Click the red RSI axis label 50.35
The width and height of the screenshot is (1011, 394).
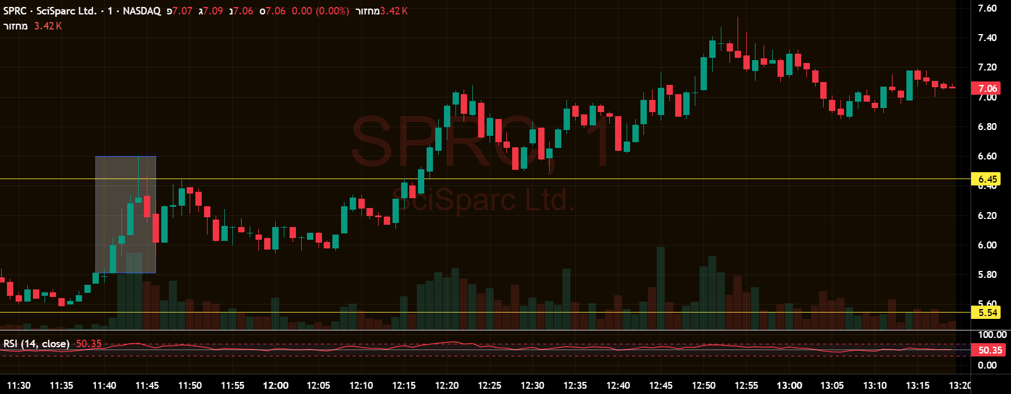point(990,350)
